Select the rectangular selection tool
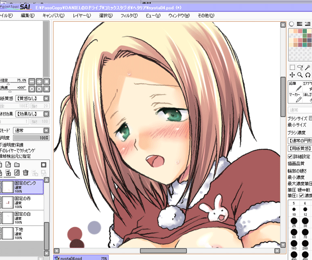 coord(292,67)
